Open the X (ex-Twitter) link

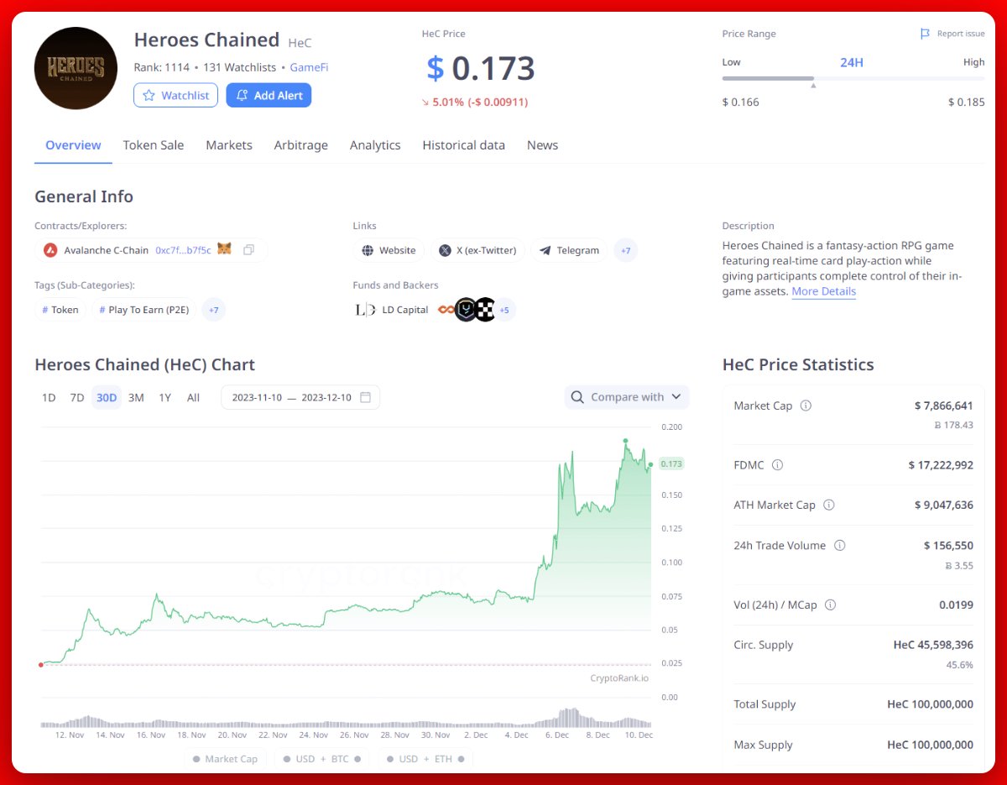pos(477,250)
